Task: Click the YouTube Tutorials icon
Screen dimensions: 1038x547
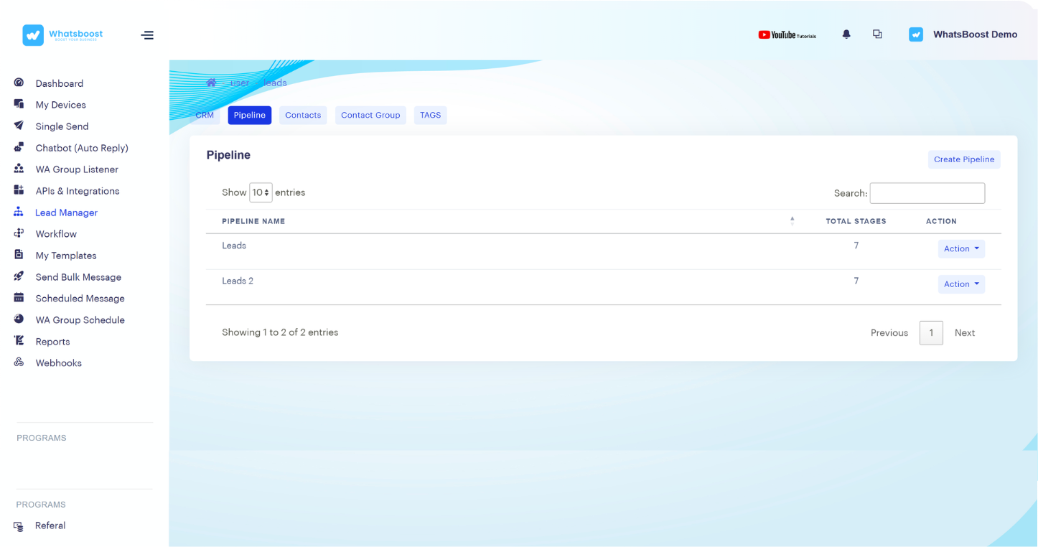Action: 787,34
